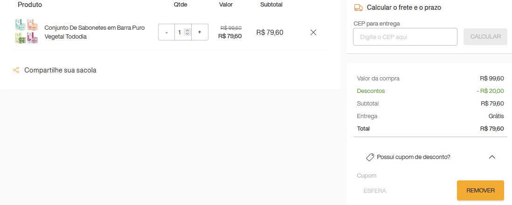Click the CALCULAR shipping button
The height and width of the screenshot is (205, 512).
tap(485, 37)
